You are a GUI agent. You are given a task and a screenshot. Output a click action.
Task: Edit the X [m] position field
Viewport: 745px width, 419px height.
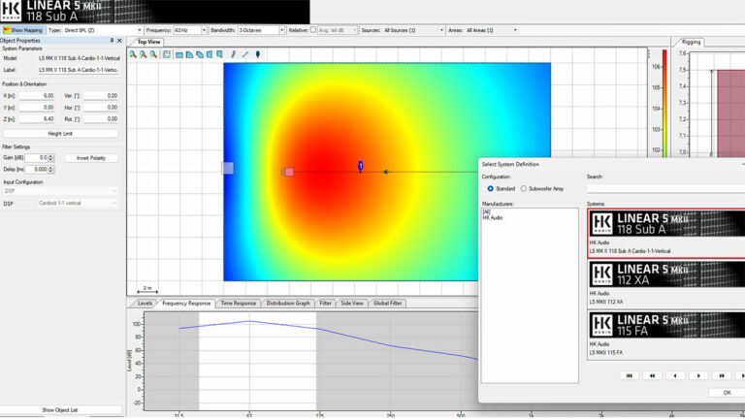coord(37,95)
